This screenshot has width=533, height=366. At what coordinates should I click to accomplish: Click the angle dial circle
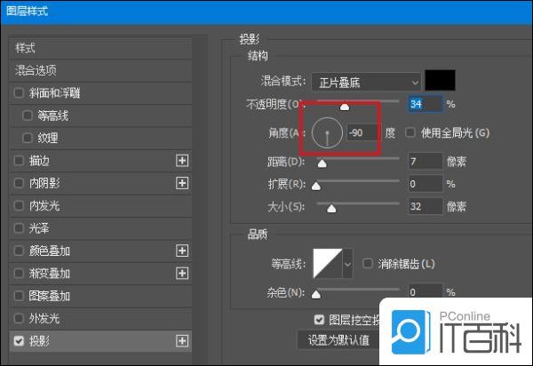tap(327, 133)
